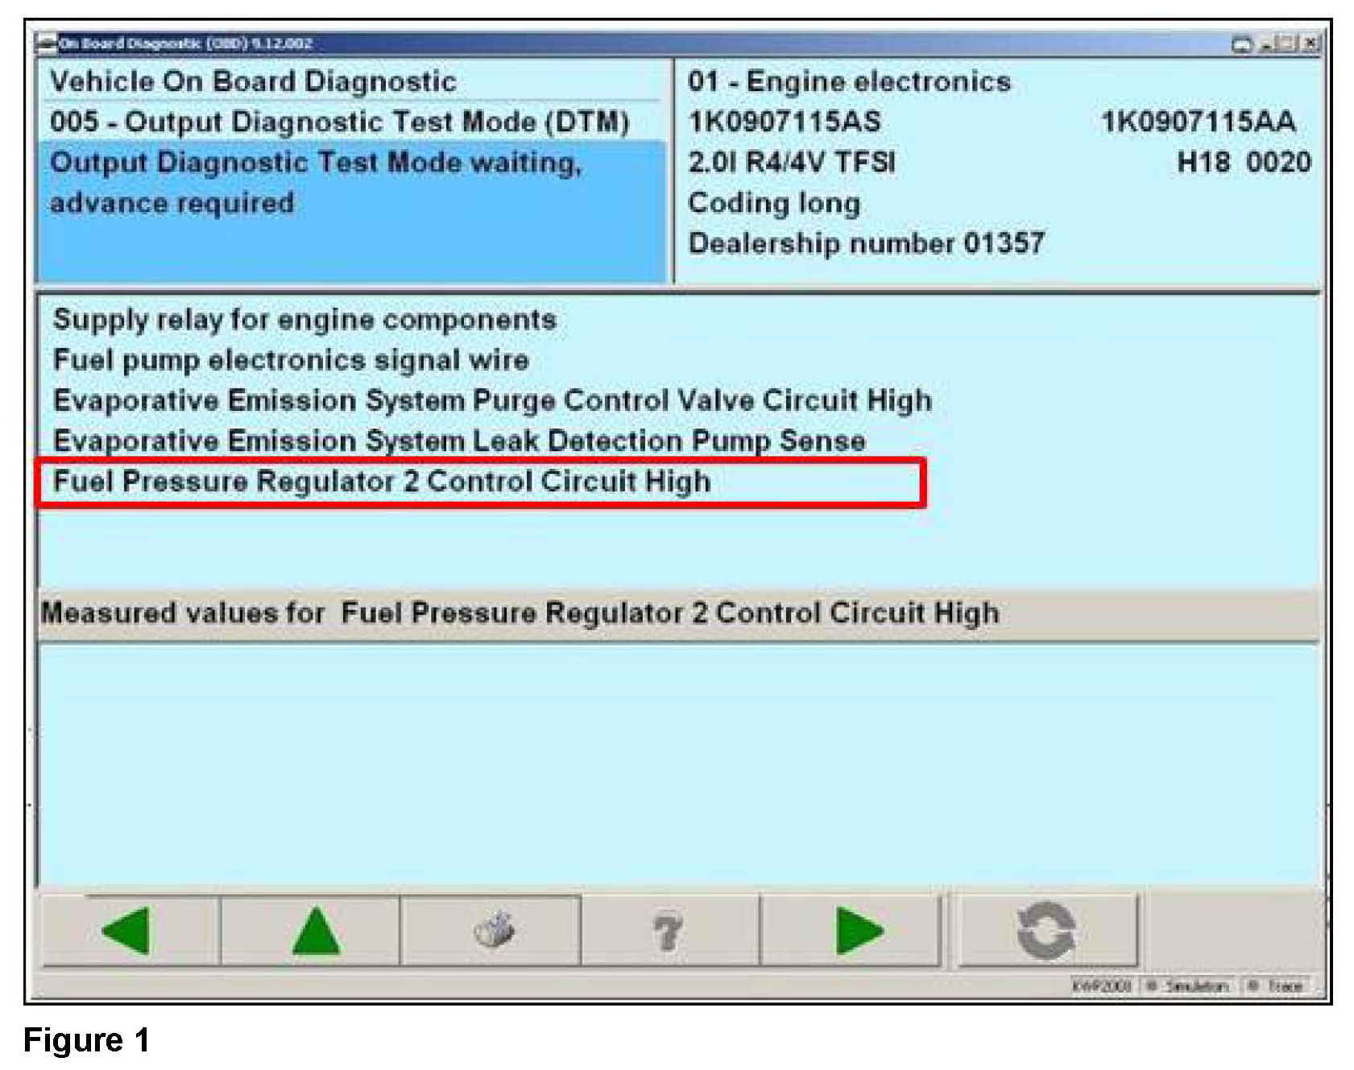Select Fuel pump electronics signal wire
The height and width of the screenshot is (1070, 1354).
coord(291,360)
